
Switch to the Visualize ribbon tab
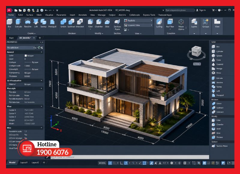(x=49, y=15)
